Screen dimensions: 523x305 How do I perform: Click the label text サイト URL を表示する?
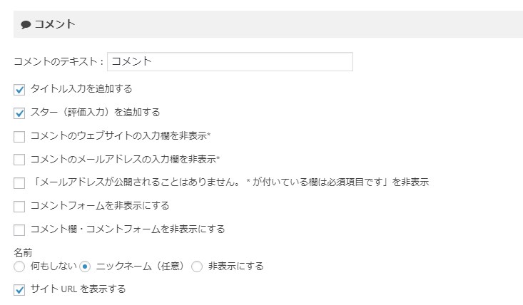click(x=78, y=289)
